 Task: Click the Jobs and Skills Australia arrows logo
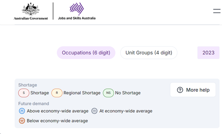[77, 9]
